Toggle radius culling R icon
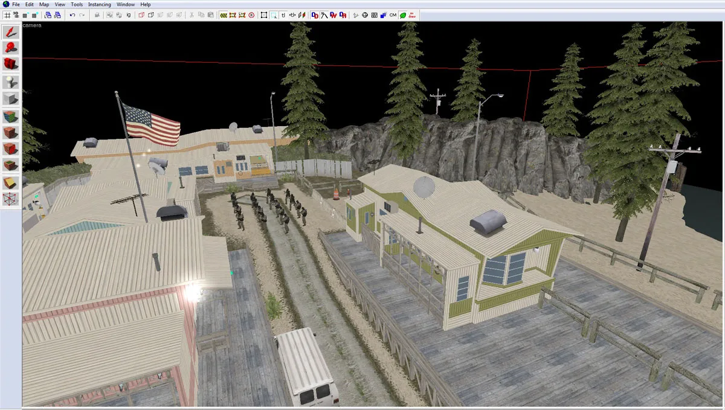The height and width of the screenshot is (410, 725). point(251,14)
